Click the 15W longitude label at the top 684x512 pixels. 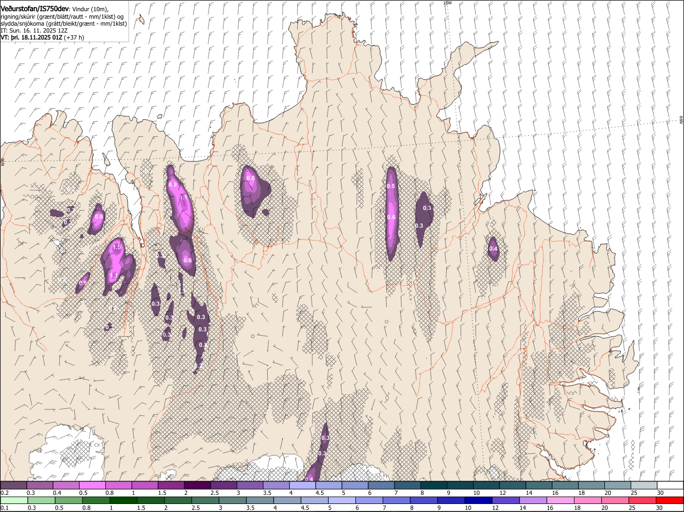tap(447, 3)
